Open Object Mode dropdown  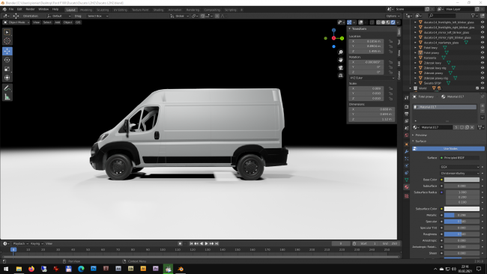16,22
